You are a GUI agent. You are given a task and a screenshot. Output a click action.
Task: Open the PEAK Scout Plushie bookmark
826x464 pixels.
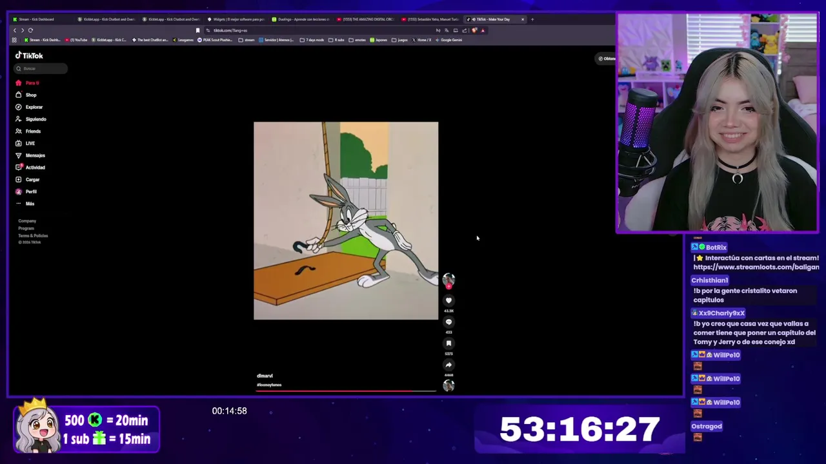(216, 40)
